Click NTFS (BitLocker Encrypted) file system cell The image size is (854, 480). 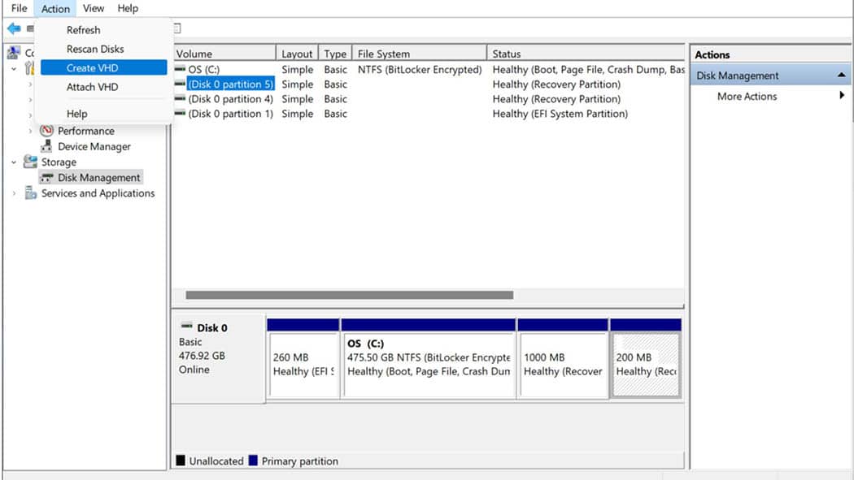tap(420, 69)
